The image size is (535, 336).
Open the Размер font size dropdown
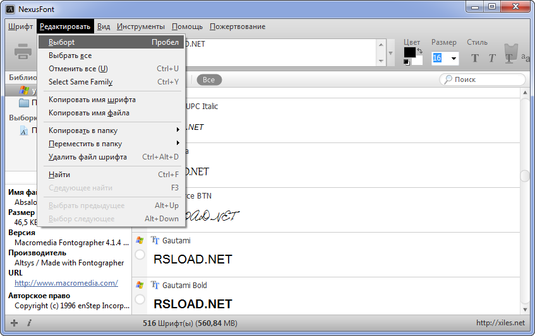(x=454, y=59)
